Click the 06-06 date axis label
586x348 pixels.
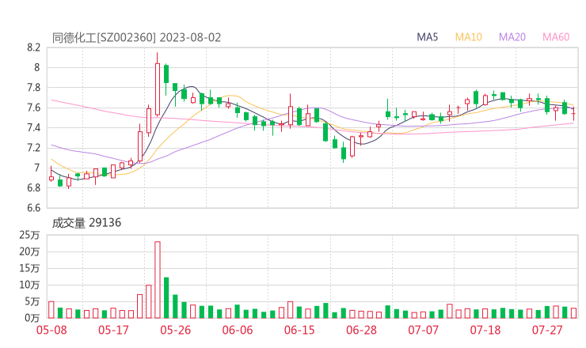(x=238, y=330)
